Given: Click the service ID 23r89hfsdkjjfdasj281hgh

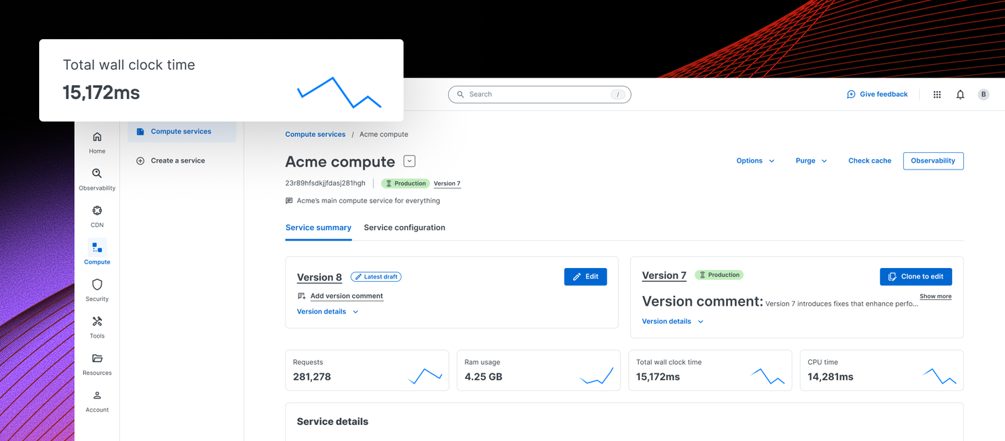Looking at the screenshot, I should coord(325,184).
